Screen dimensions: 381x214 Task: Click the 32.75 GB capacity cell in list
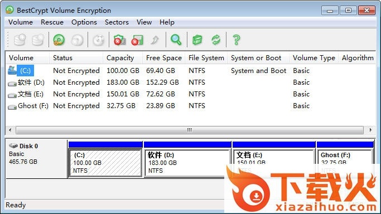pos(120,106)
